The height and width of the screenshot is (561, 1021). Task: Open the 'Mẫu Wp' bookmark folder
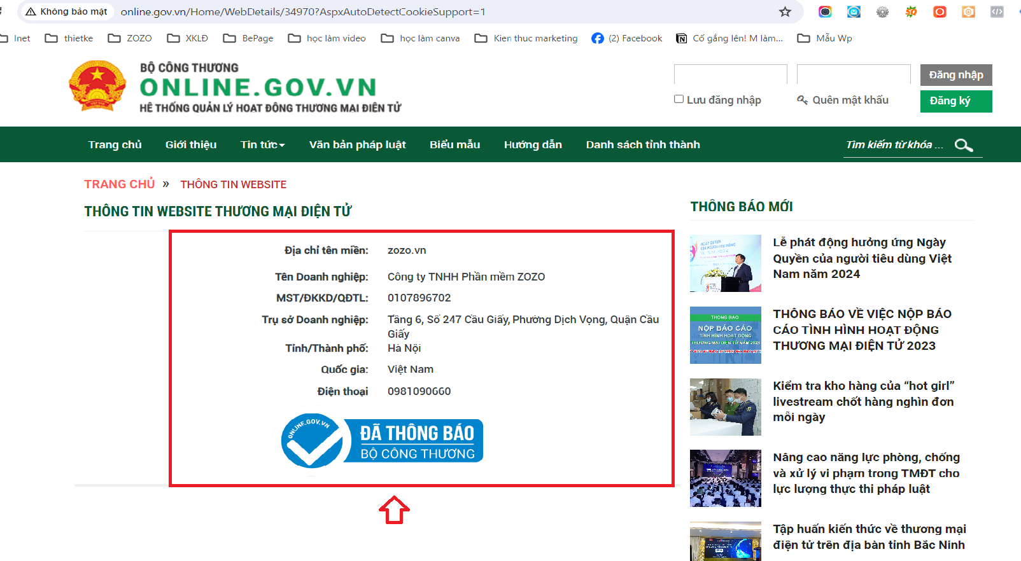825,38
